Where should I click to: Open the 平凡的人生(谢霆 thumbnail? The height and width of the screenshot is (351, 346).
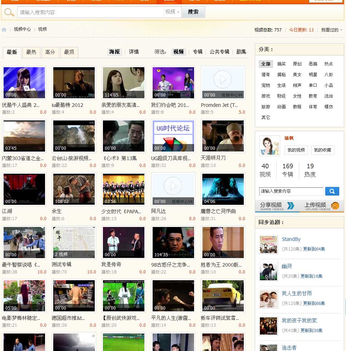click(173, 296)
